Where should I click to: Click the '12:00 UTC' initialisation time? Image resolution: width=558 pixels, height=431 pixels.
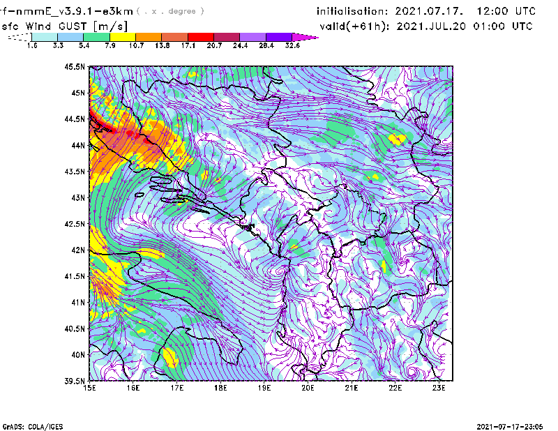pos(506,11)
